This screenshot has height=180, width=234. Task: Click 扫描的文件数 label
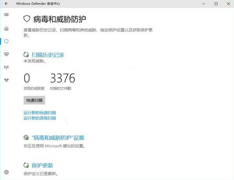click(60, 88)
